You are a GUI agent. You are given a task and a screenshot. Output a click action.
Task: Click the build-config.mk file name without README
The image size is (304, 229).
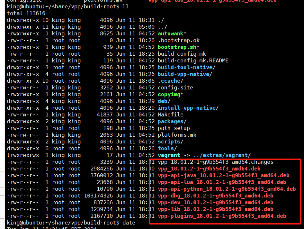pos(182,54)
